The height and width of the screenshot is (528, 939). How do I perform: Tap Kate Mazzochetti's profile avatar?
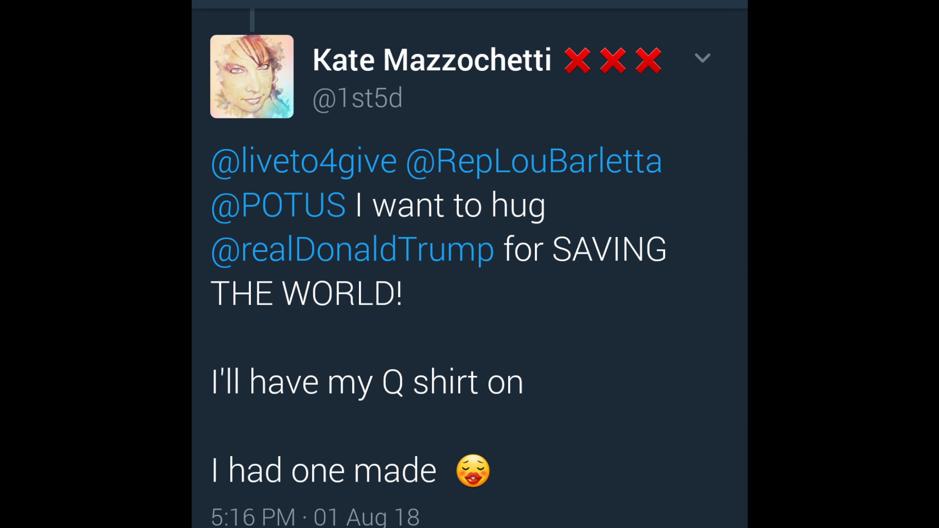252,76
